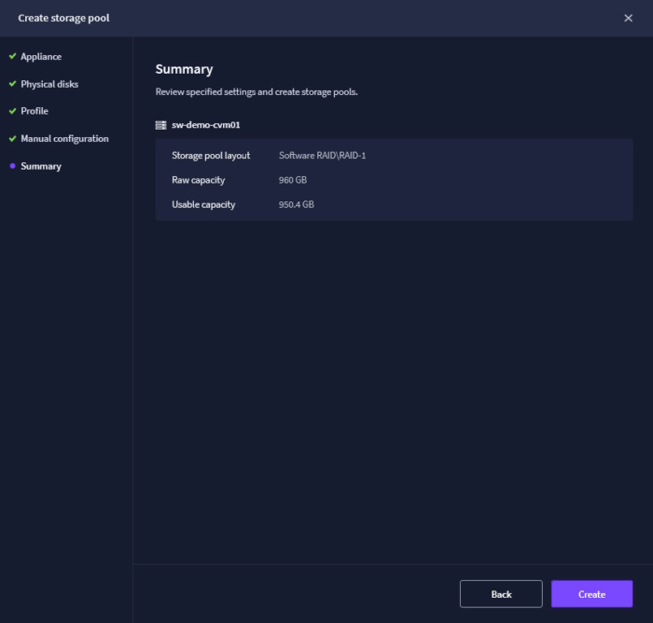The height and width of the screenshot is (623, 653).
Task: Click the Create button
Action: pos(591,594)
